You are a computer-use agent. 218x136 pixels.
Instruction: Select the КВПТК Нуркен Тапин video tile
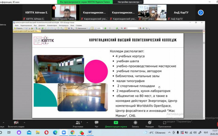(65, 13)
